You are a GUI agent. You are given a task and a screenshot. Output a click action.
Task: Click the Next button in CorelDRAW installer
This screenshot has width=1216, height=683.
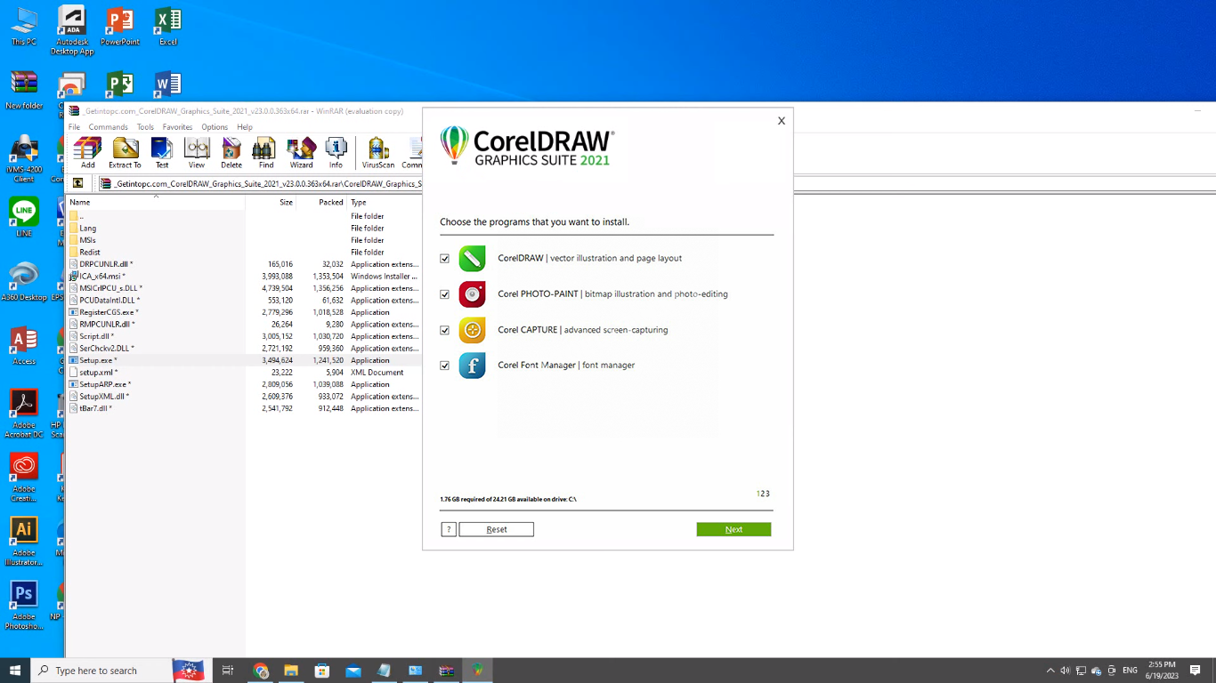tap(734, 529)
